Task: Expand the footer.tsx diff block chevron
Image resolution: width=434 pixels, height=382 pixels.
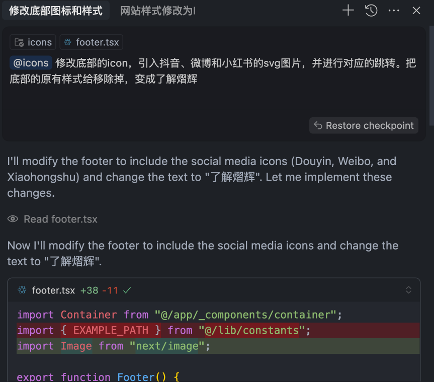Action: coord(408,290)
